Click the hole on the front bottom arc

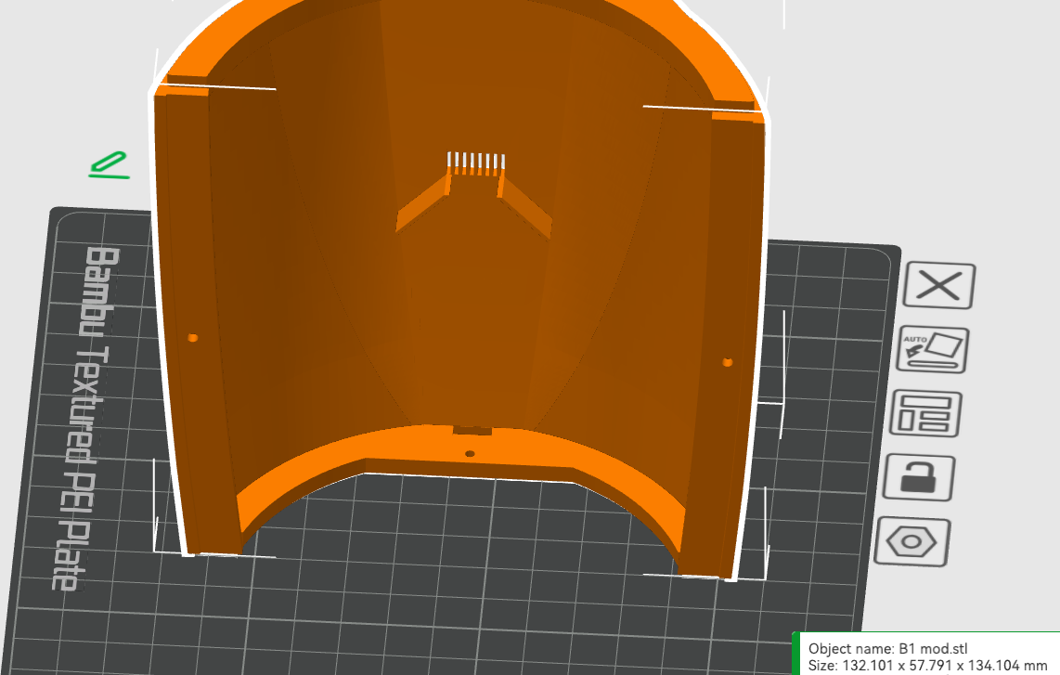pyautogui.click(x=470, y=454)
